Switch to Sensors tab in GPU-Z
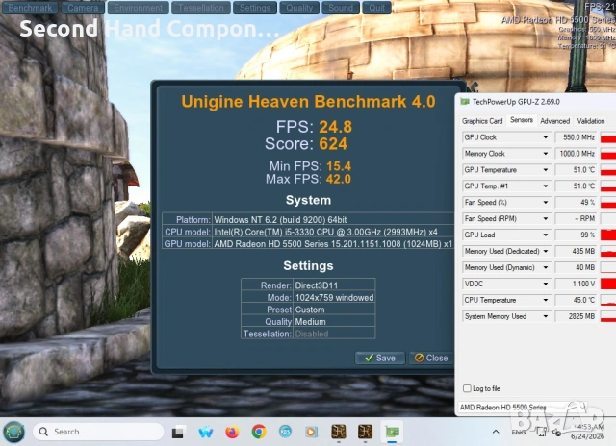 [x=522, y=120]
